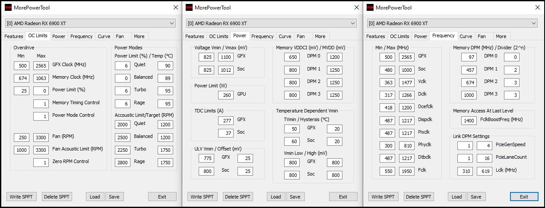
Task: Click Save button in left window
Action: (114, 197)
